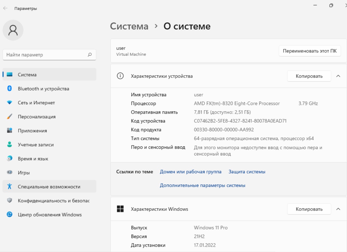347x252 pixels.
Task: Click the Переименовать этот ПК button
Action: (310, 51)
